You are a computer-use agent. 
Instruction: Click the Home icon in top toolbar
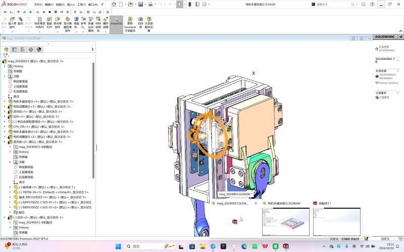(114, 4)
